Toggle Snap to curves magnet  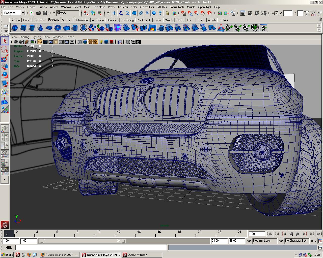tap(190, 13)
